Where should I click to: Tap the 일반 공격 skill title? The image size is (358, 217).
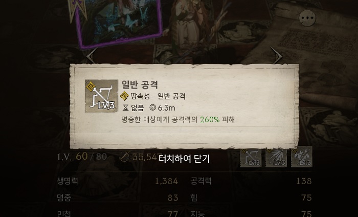tap(140, 84)
